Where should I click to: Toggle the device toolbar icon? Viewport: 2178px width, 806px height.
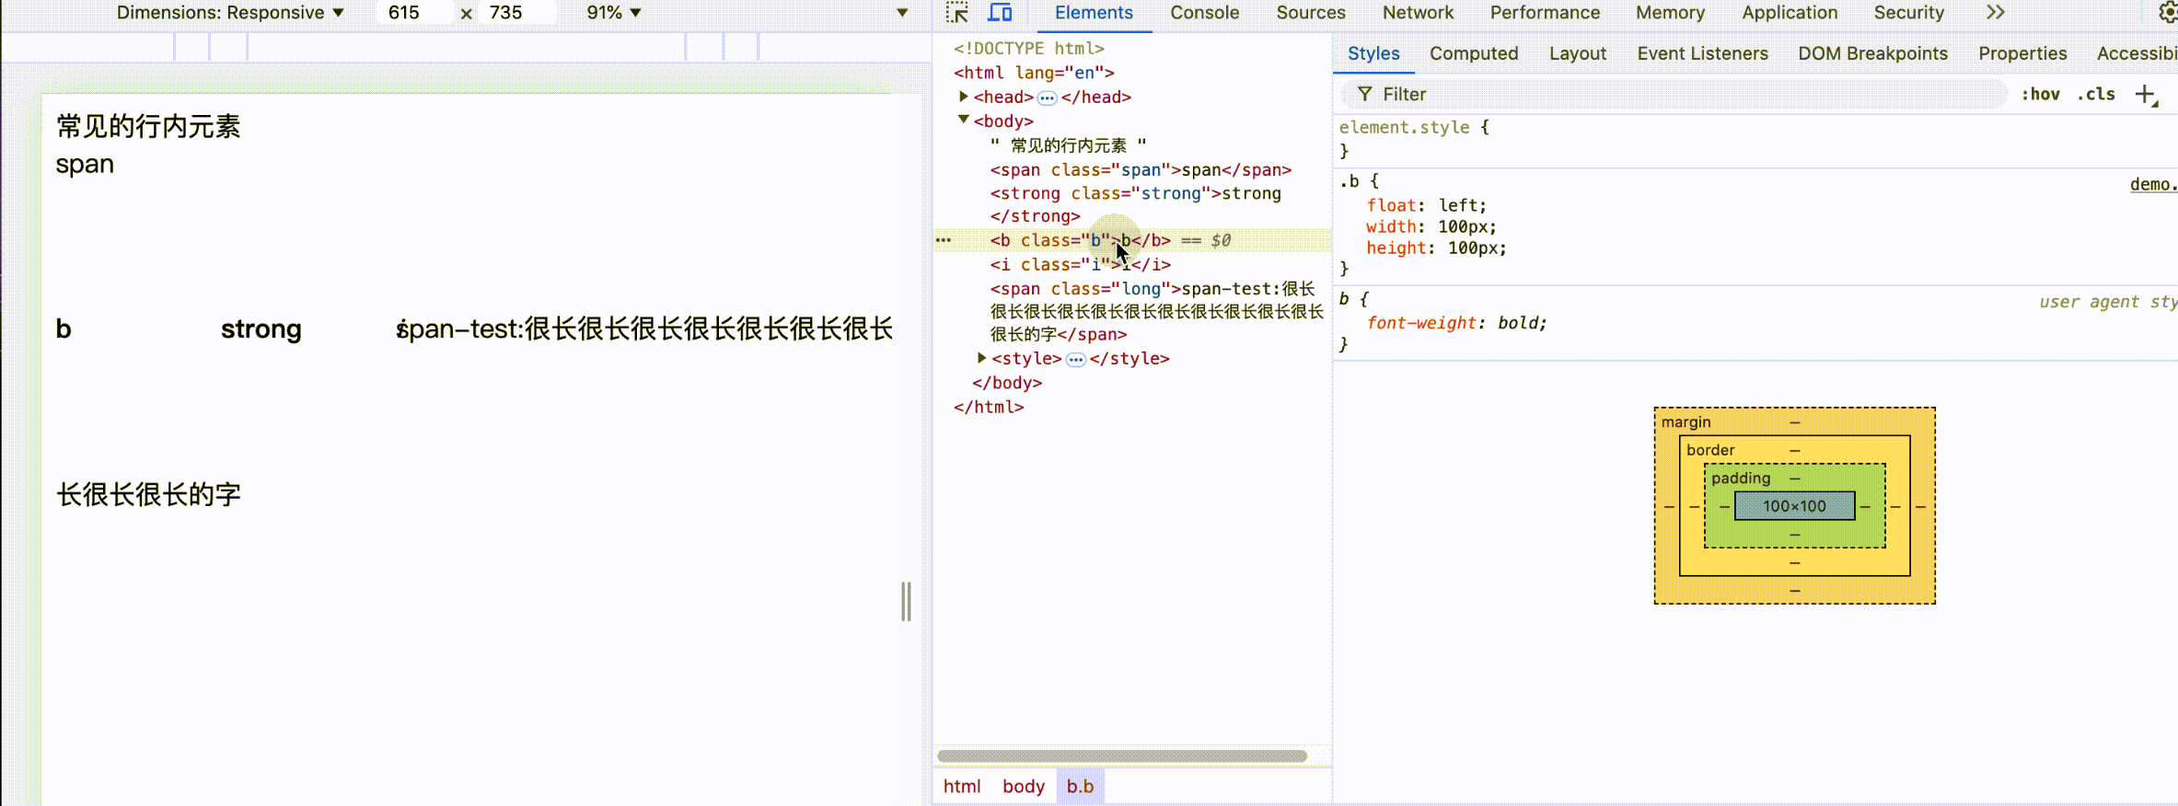1000,13
